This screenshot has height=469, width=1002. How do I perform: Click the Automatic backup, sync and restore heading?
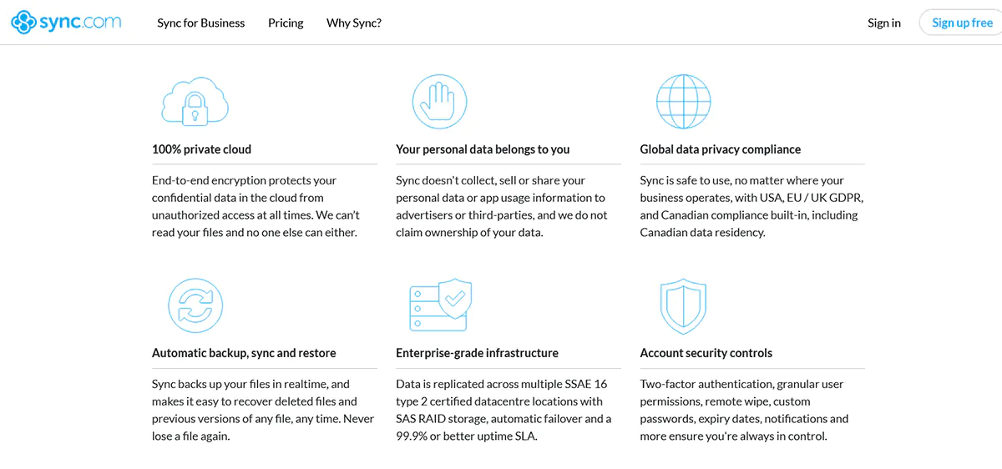pos(244,353)
